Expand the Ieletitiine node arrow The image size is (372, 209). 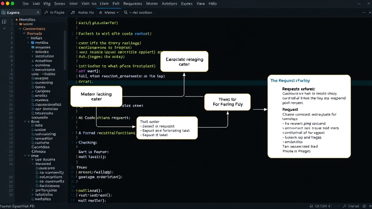[33, 194]
